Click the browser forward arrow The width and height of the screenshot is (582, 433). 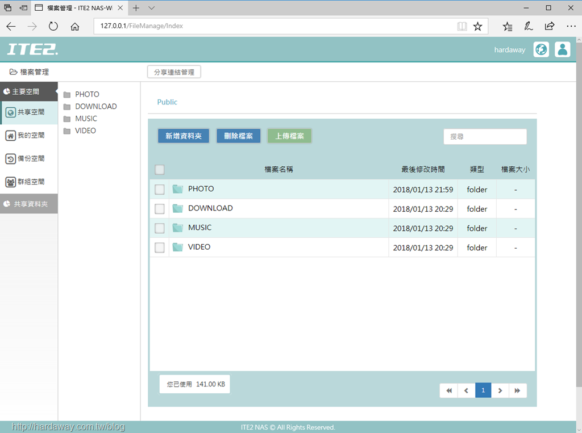pos(32,26)
